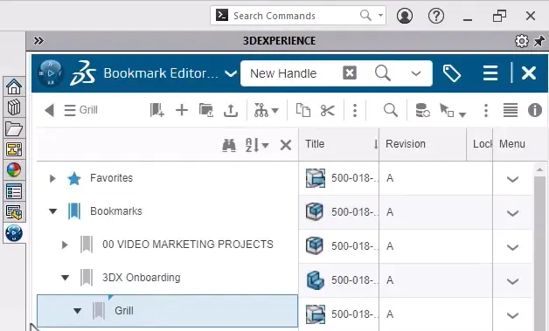This screenshot has height=331, width=549.
Task: Collapse the 3DX Onboarding node arrow
Action: [x=65, y=278]
